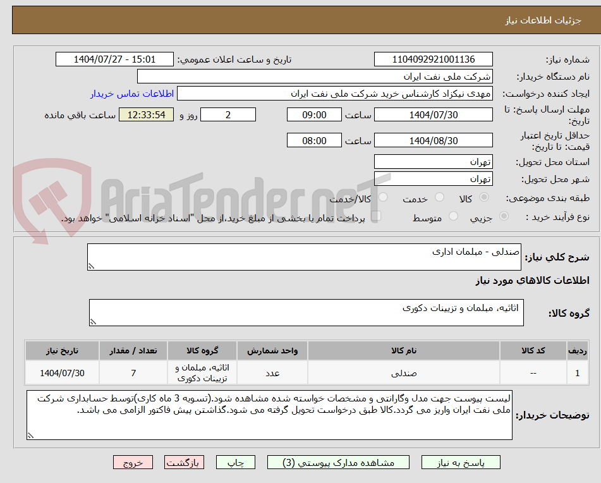Click the پاسخ به نیاز button
The image size is (601, 483).
(x=461, y=462)
